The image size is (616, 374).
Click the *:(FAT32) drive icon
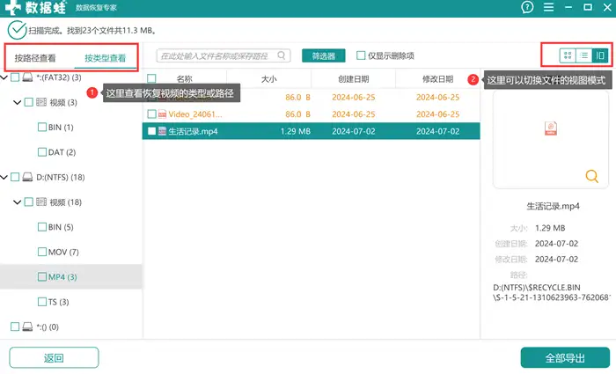(27, 77)
